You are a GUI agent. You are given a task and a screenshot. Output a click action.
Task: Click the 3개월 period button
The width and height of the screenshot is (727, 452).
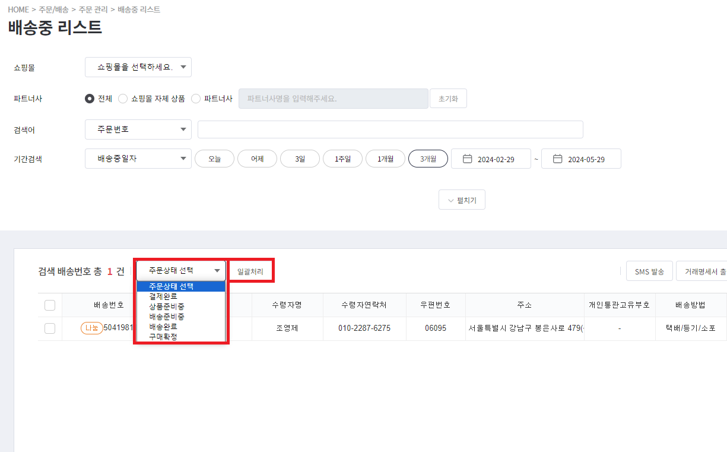428,159
